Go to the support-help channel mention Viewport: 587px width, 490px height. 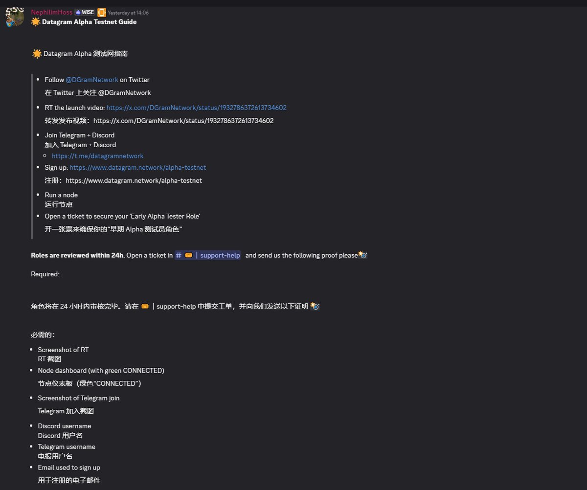208,255
